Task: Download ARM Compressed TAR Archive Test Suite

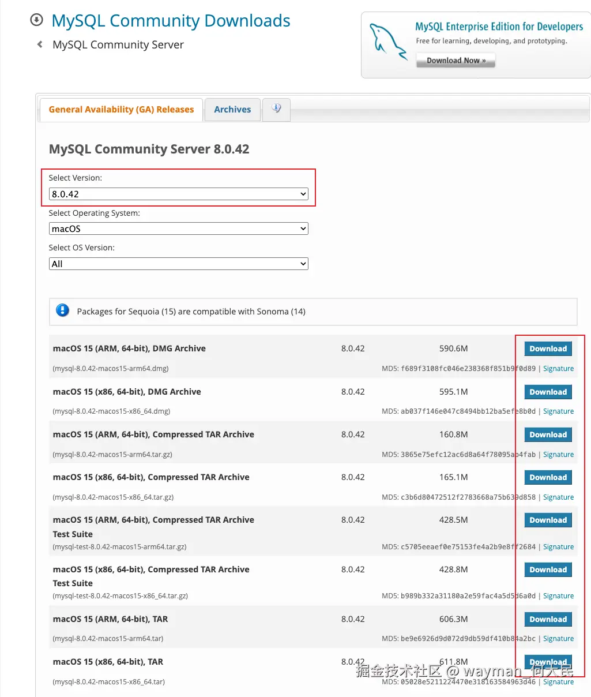Action: (548, 520)
